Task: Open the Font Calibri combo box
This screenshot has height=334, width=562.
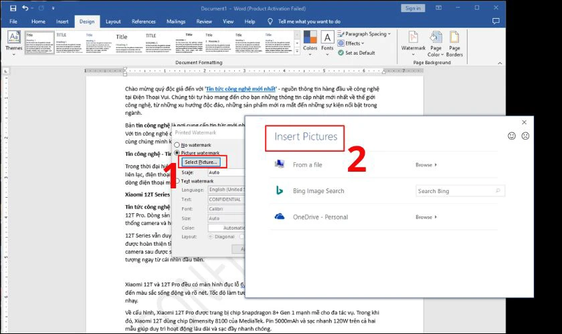Action: click(226, 208)
